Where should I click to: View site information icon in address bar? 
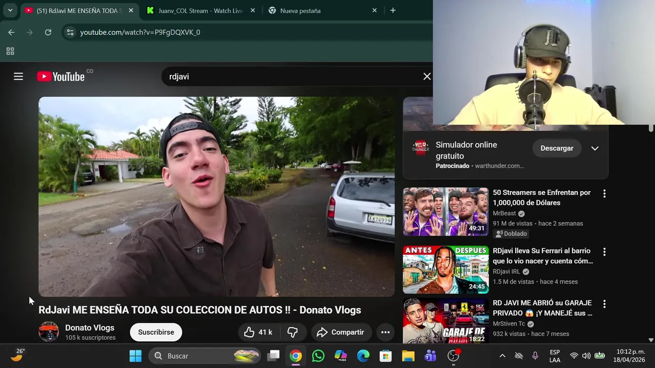coord(70,32)
